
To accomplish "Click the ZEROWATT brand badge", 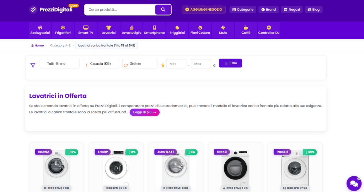I will pyautogui.click(x=166, y=152).
